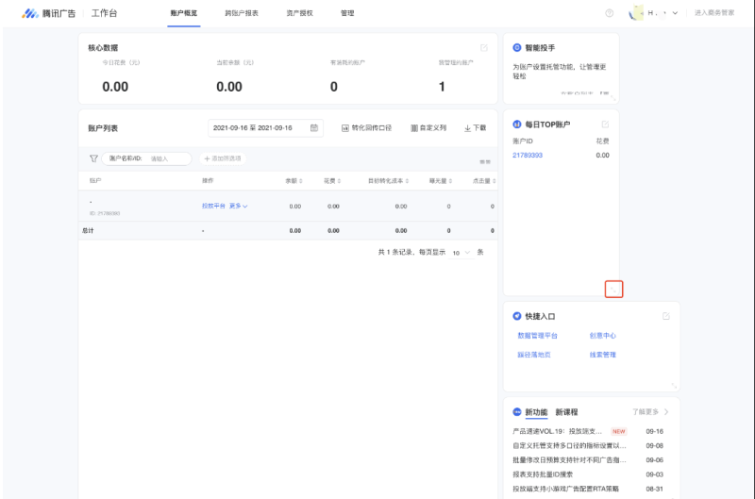755x499 pixels.
Task: Click the 每日TOP账户 chart icon
Action: 516,125
